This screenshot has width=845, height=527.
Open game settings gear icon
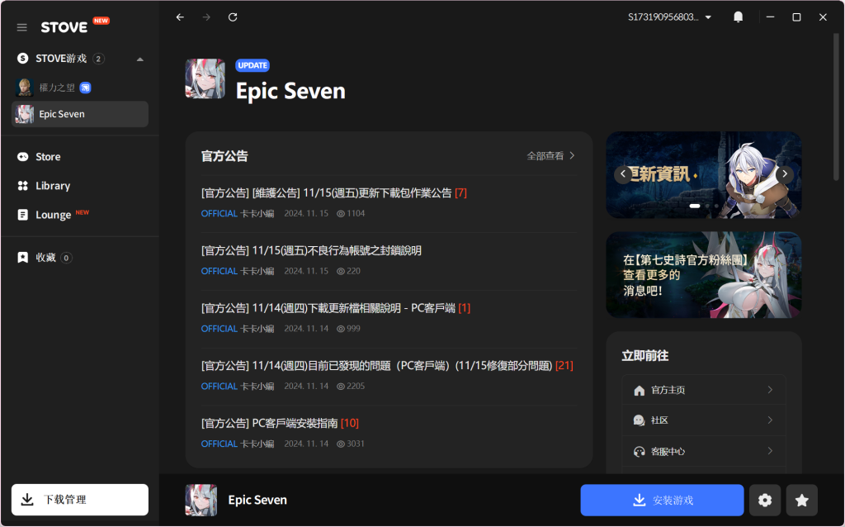pos(765,500)
